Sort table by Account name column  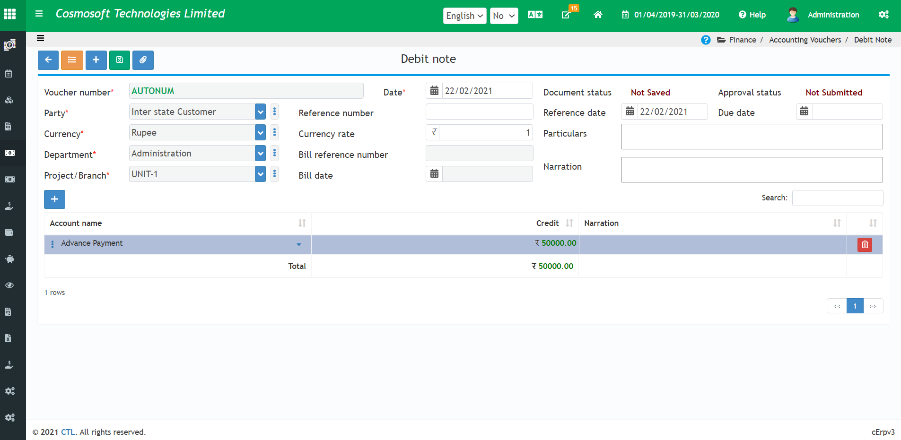tap(302, 223)
